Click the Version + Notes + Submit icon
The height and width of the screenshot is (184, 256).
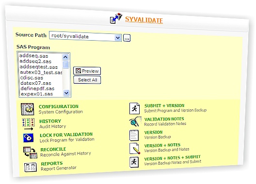click(x=134, y=162)
